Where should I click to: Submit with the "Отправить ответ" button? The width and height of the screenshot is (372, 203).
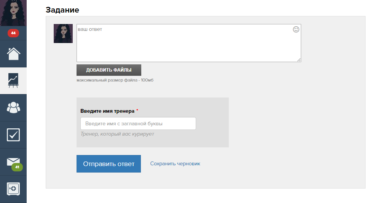pos(109,164)
